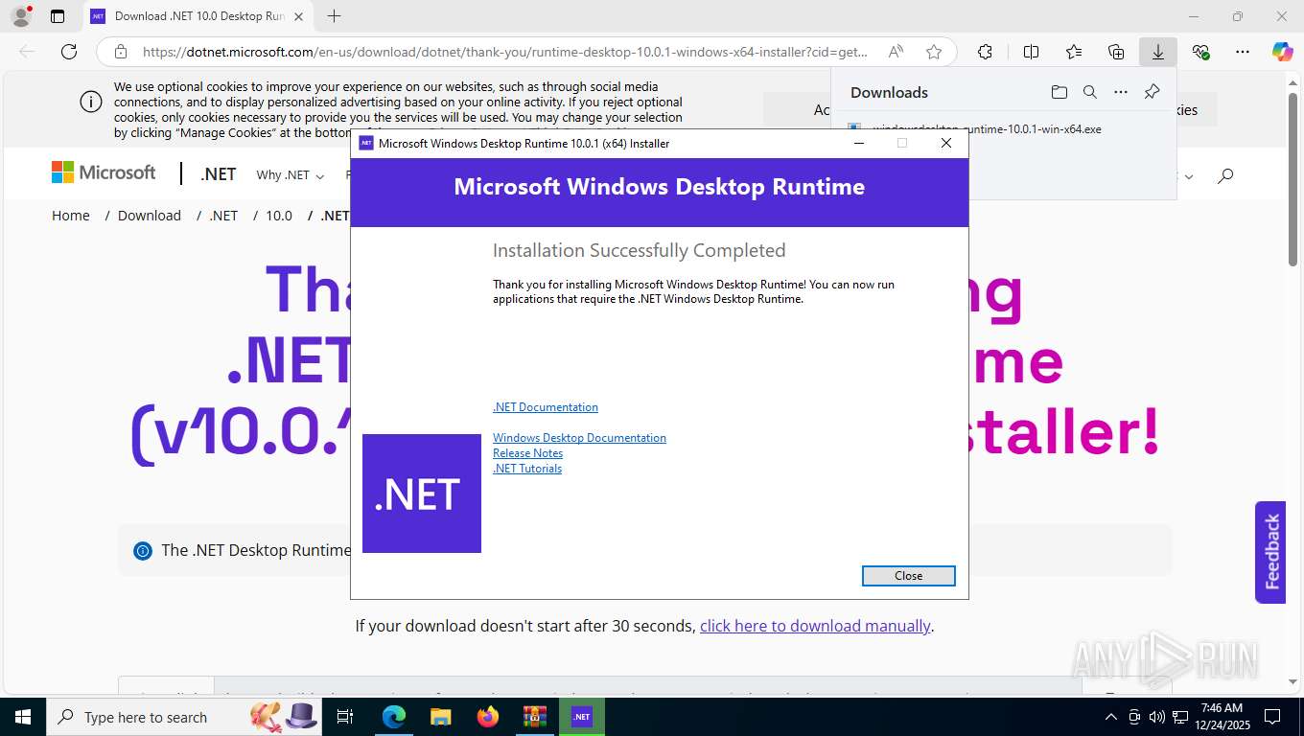Click the Microsoft logo on the page
The height and width of the screenshot is (736, 1304).
coord(104,172)
